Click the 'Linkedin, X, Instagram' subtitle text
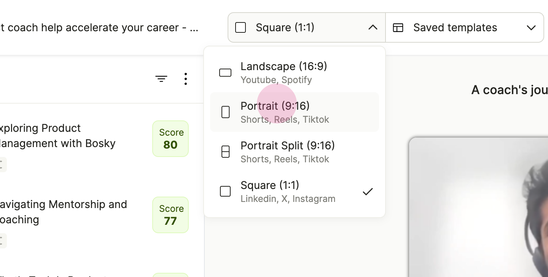 click(288, 199)
